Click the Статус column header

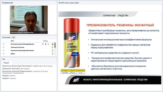[45, 41]
